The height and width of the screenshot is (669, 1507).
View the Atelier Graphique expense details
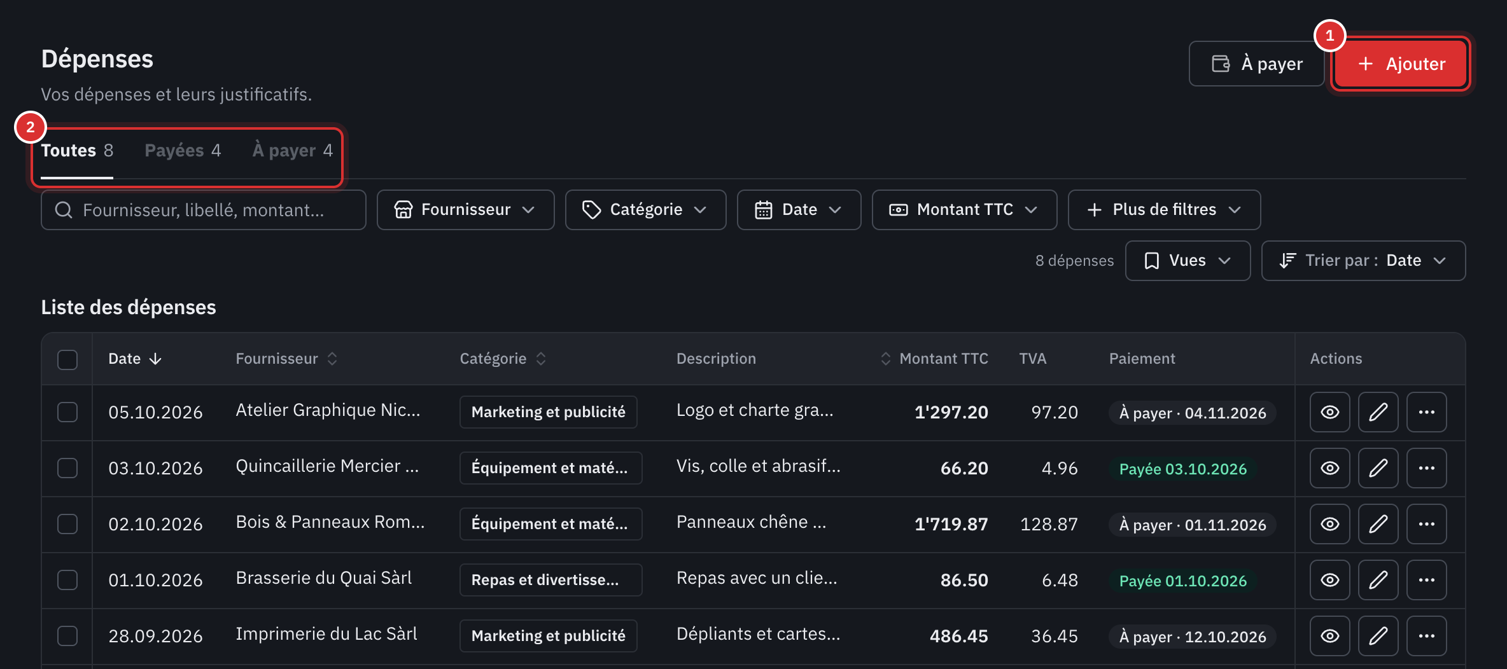click(1329, 412)
